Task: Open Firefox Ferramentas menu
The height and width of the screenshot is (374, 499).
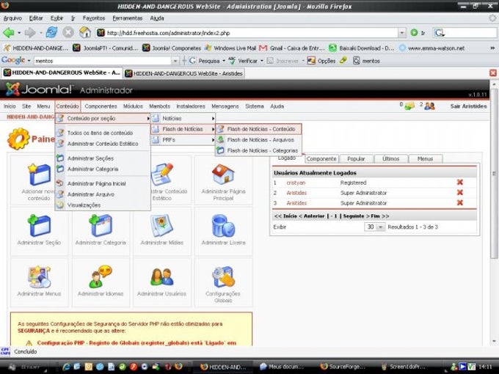Action: (x=127, y=18)
